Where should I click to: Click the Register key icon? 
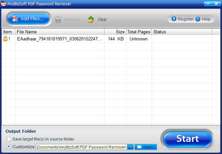(174, 19)
